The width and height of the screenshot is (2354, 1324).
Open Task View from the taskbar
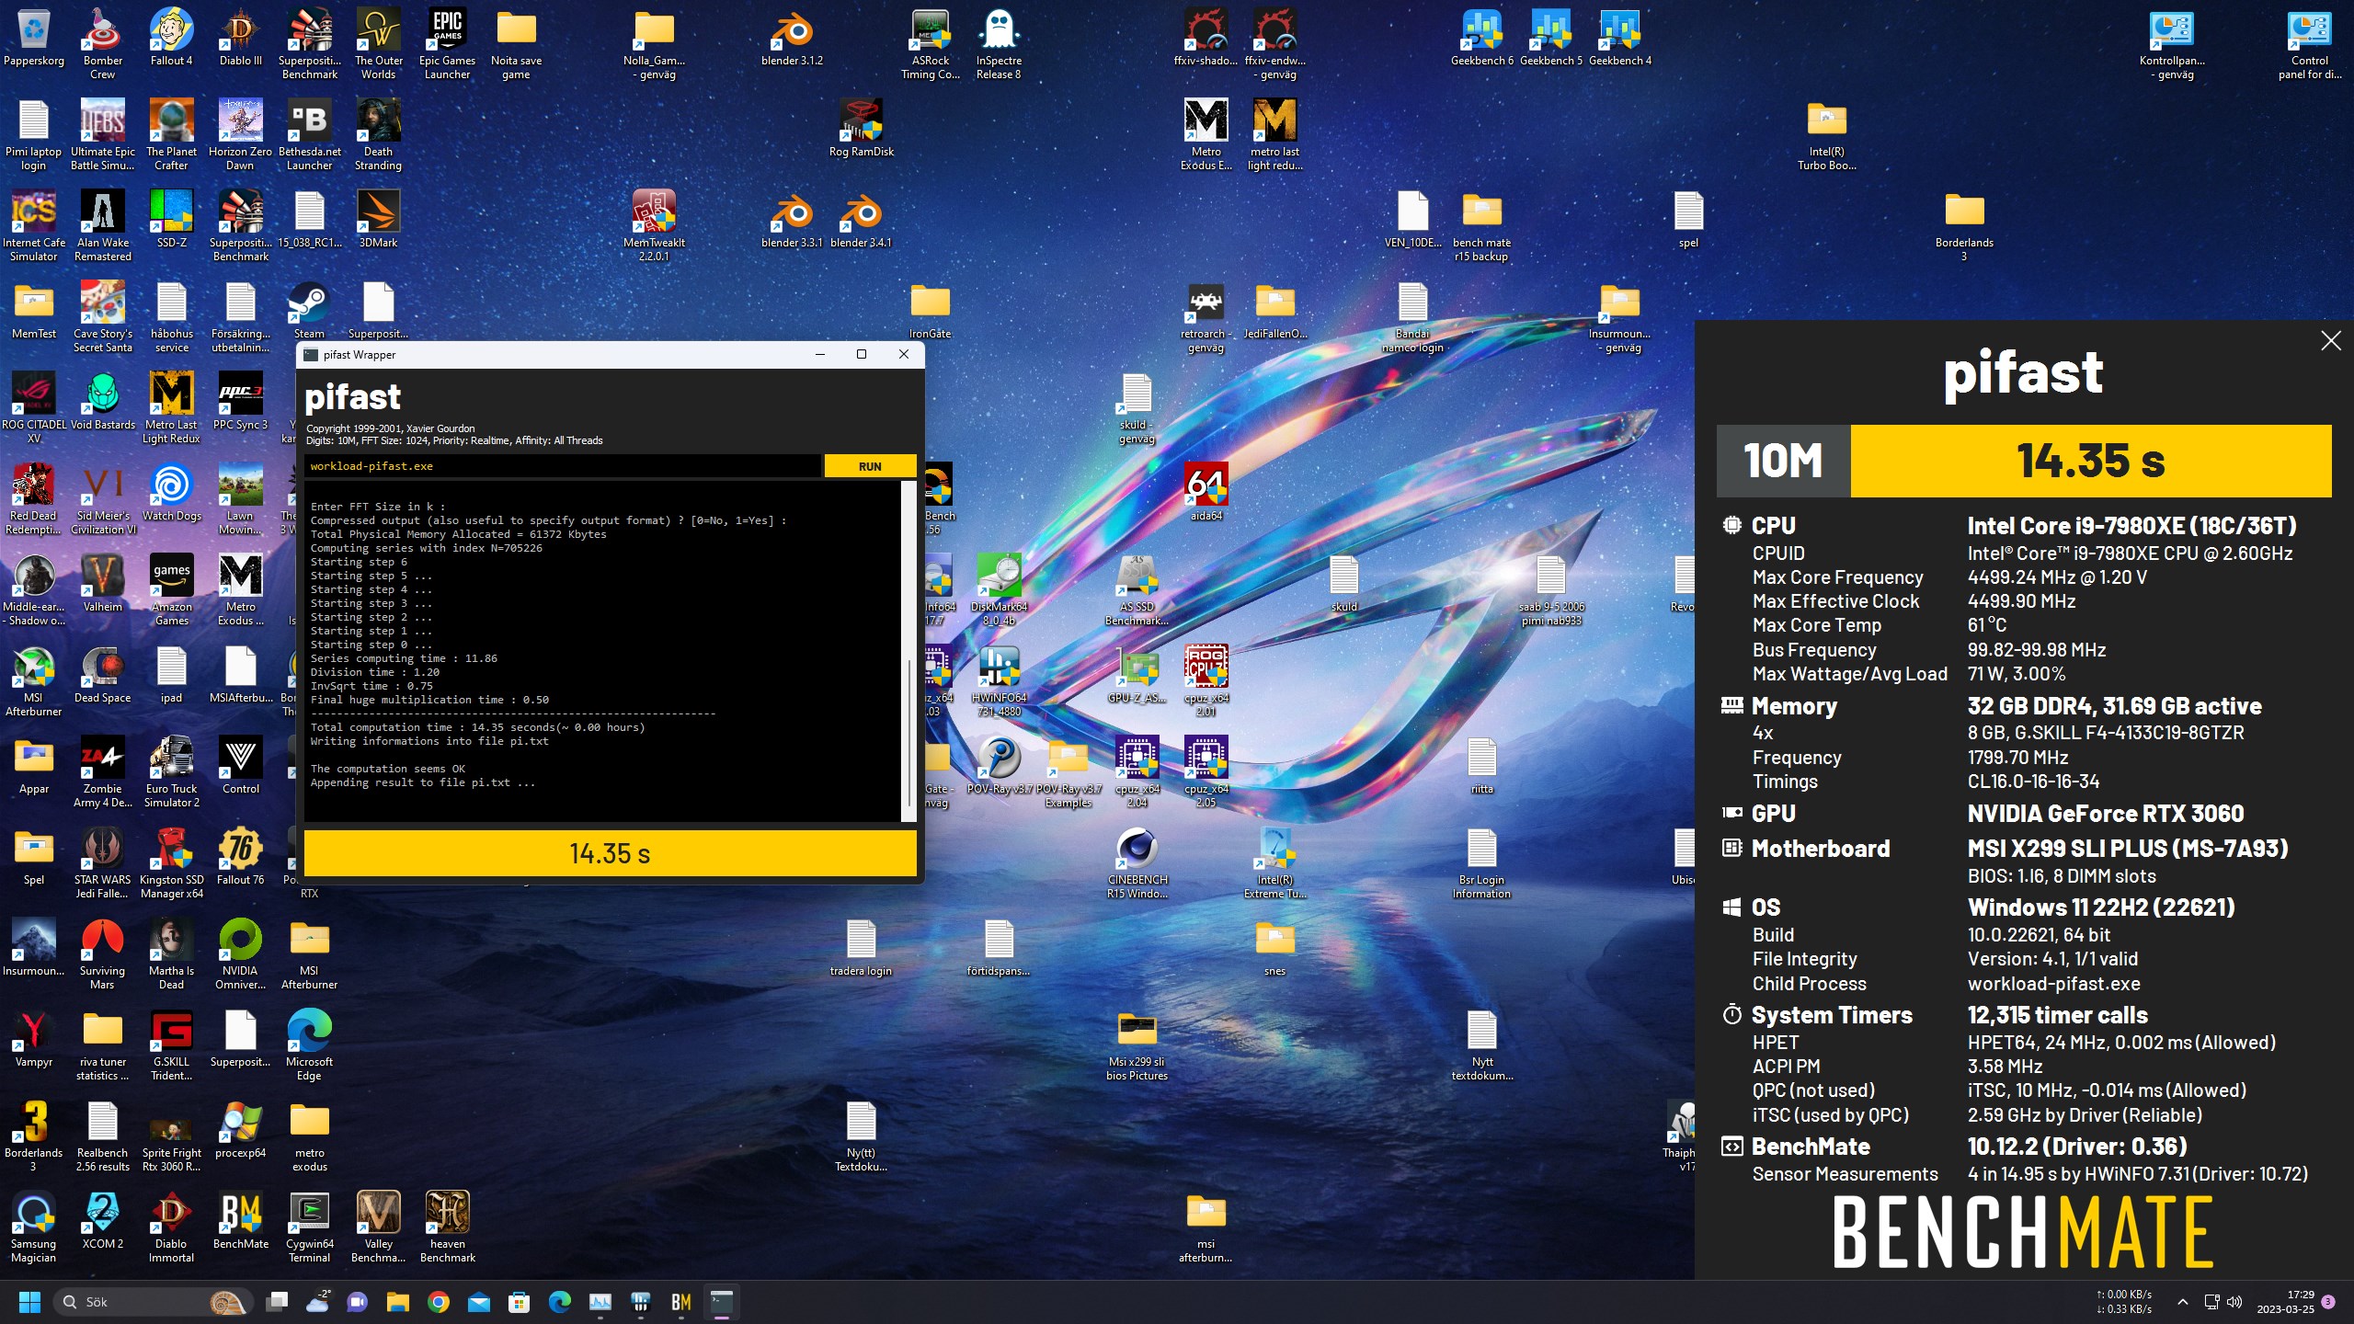pyautogui.click(x=277, y=1302)
